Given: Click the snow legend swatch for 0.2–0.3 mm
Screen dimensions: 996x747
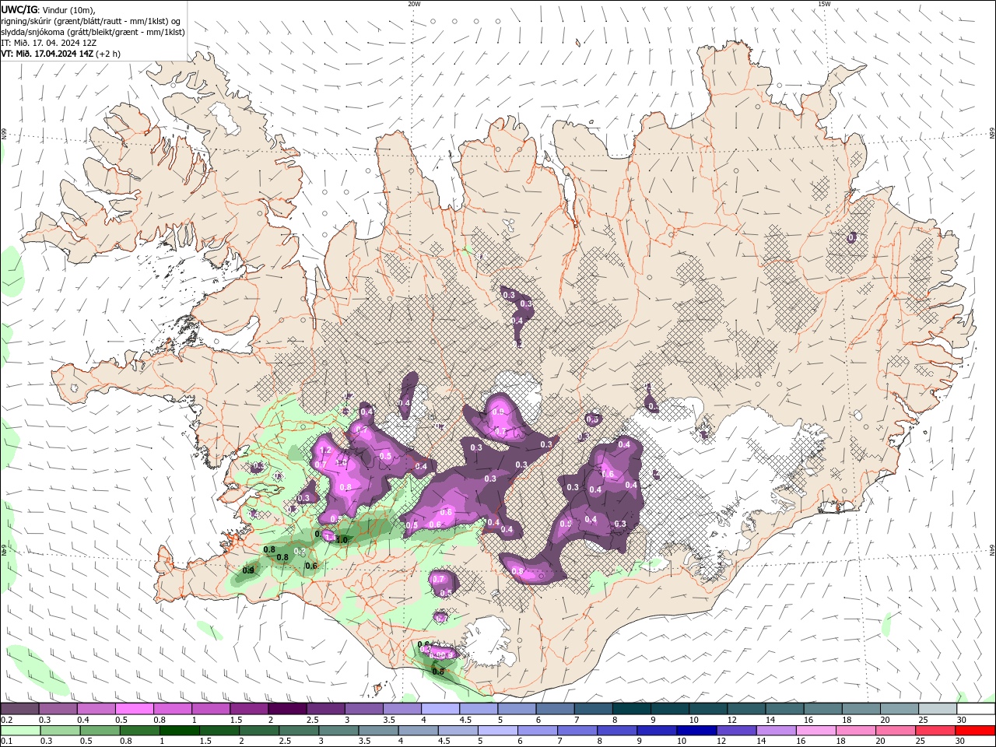Looking at the screenshot, I should (19, 709).
